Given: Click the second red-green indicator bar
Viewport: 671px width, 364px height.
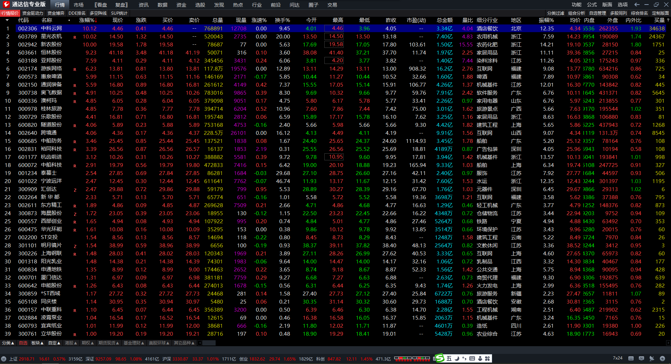Looking at the screenshot, I should 421,358.
